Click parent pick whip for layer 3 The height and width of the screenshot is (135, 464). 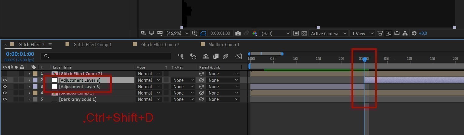click(x=202, y=86)
